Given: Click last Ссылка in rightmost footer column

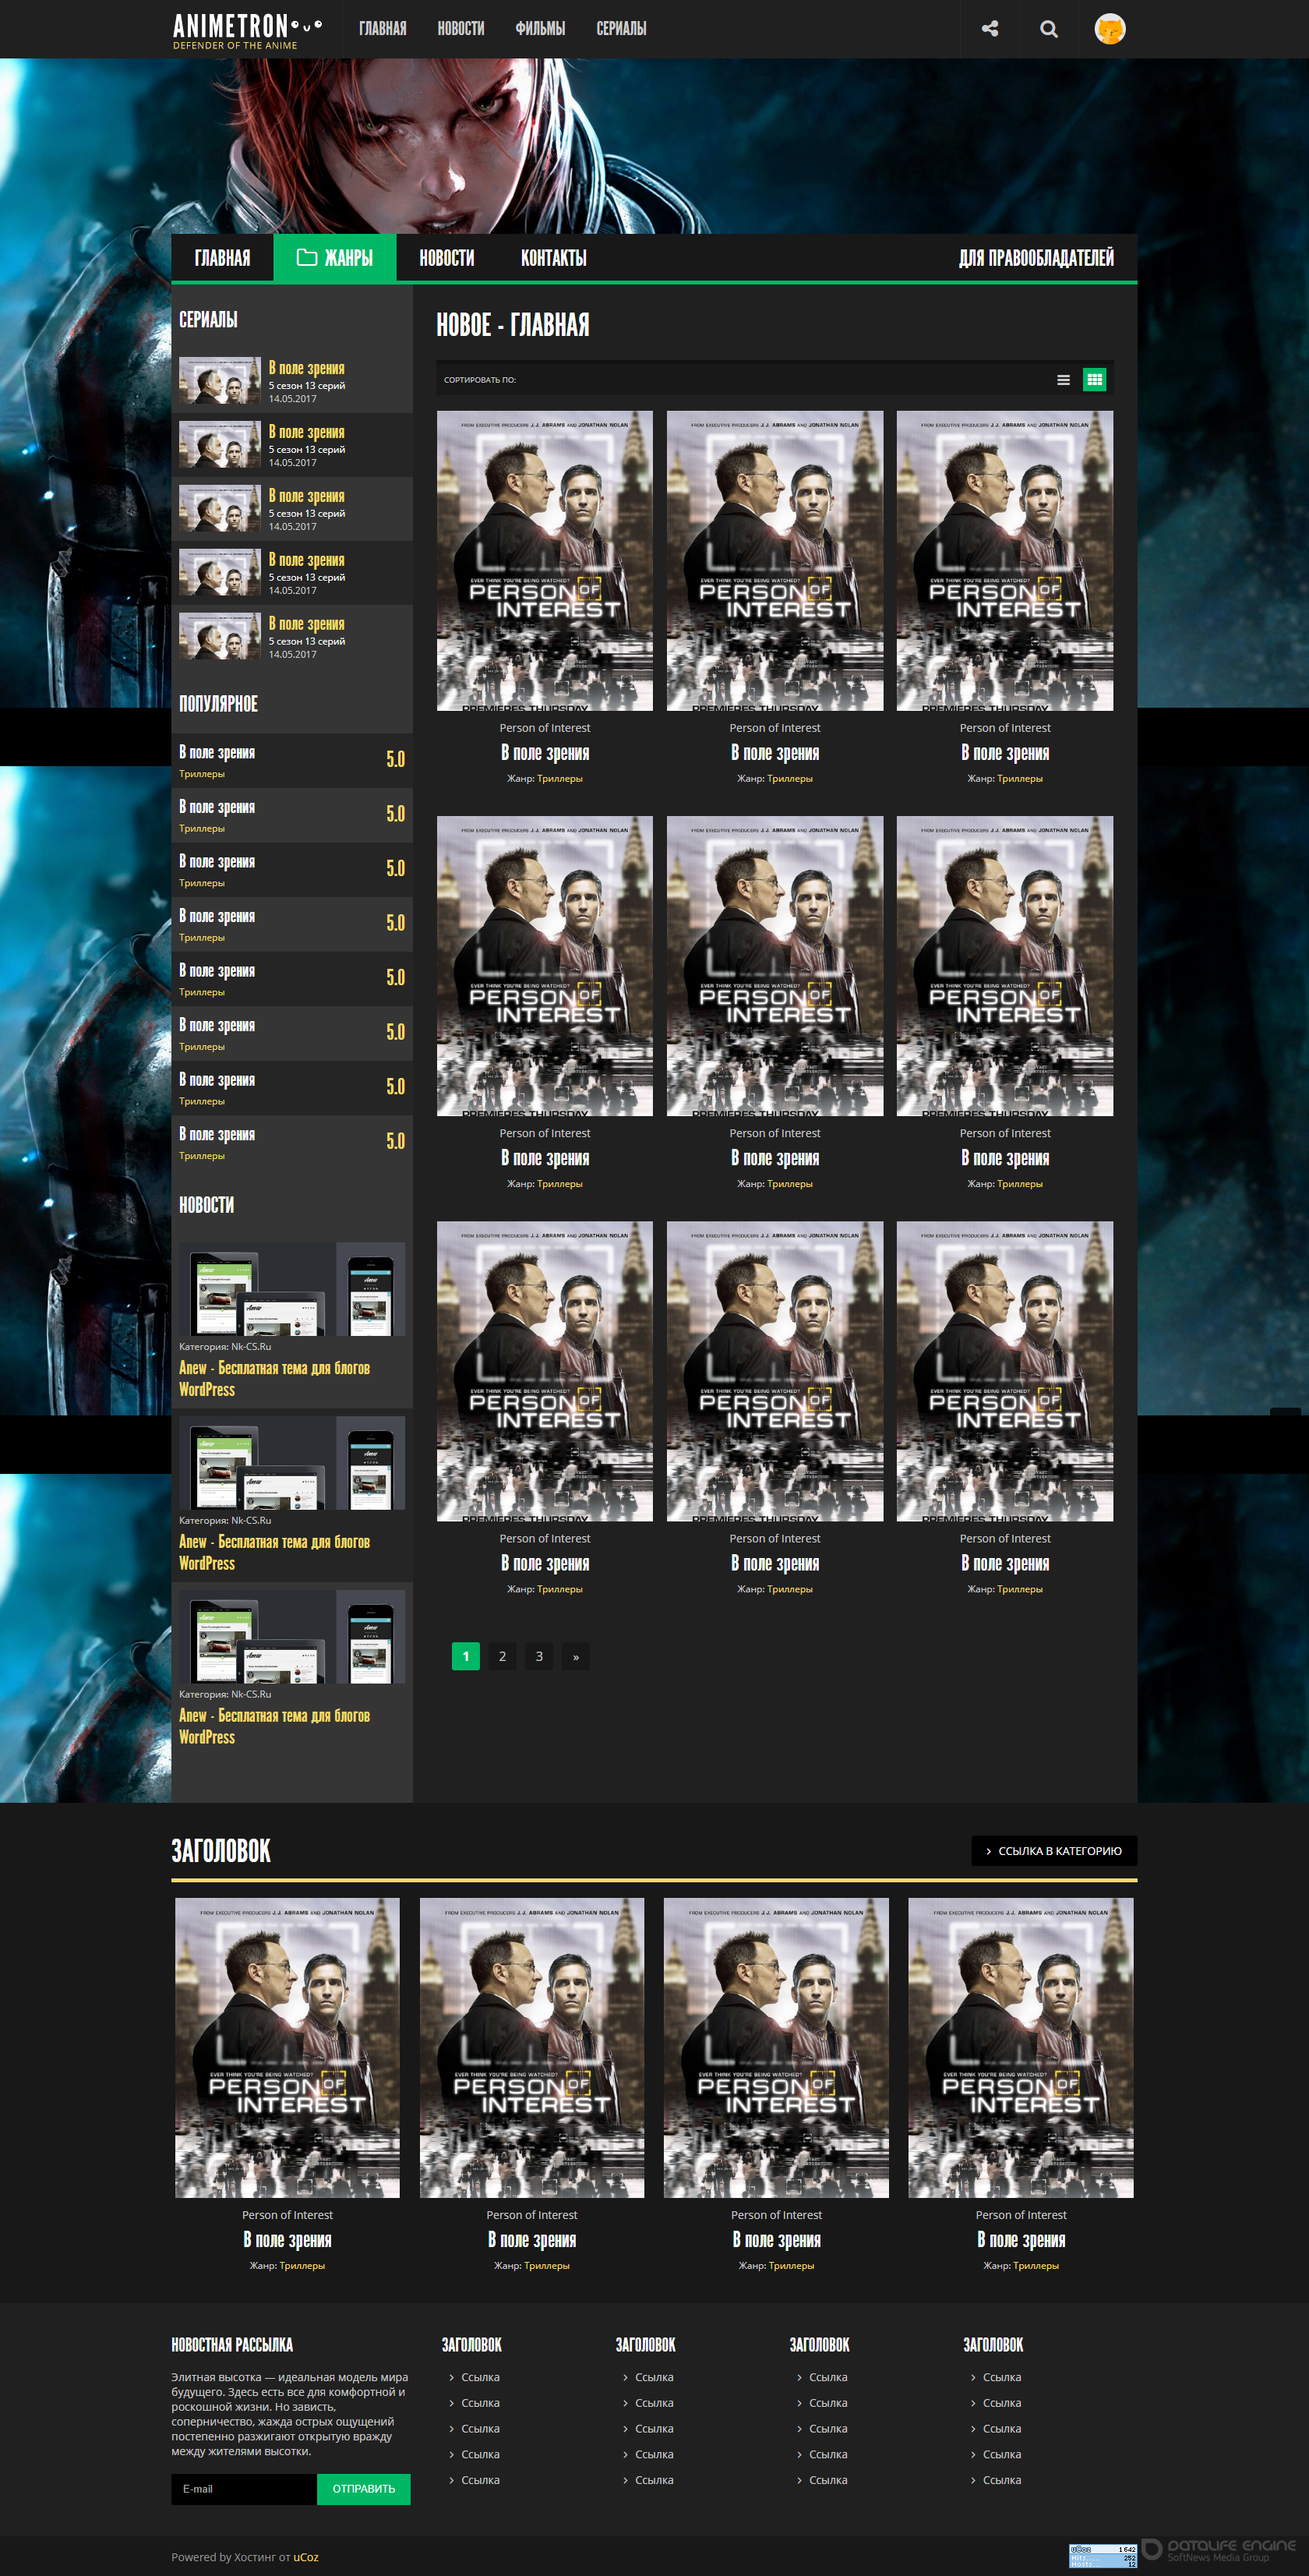Looking at the screenshot, I should coord(1001,2480).
